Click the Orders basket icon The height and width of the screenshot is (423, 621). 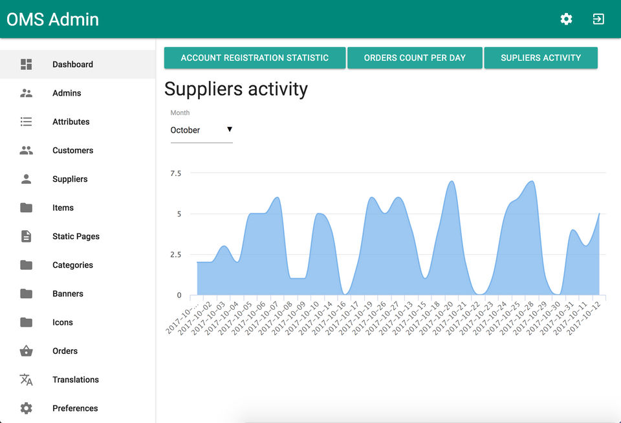click(26, 351)
